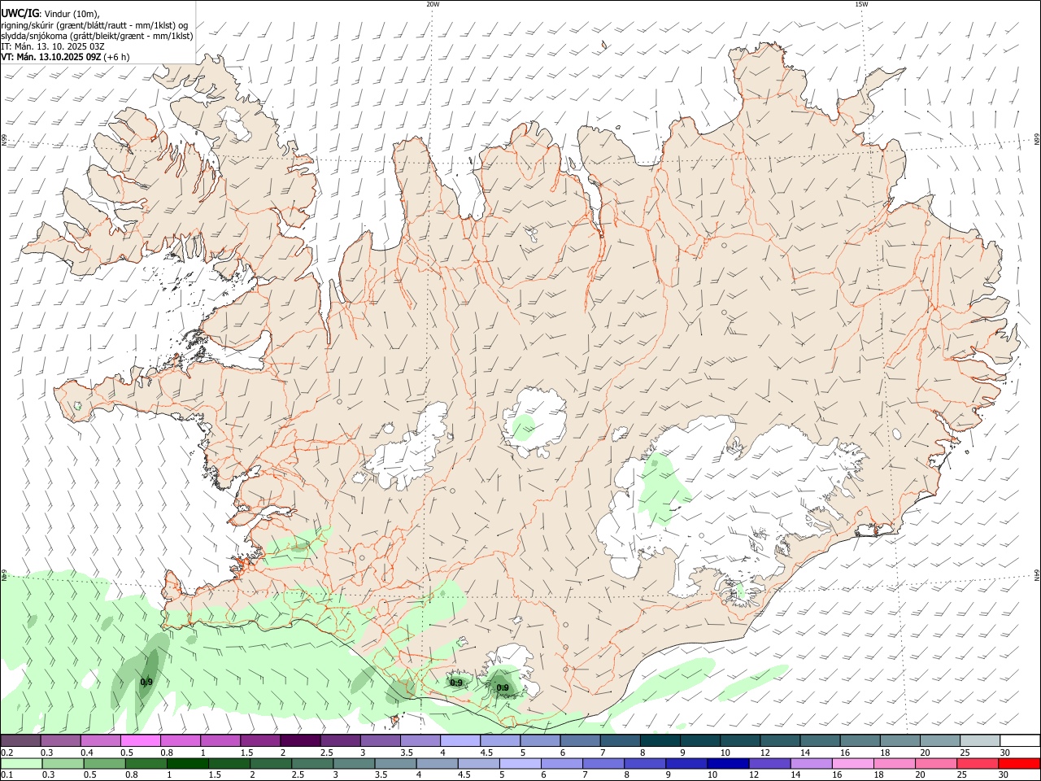This screenshot has height=781, width=1041.
Task: Click the 30 label on the rain scale
Action: point(1004,775)
